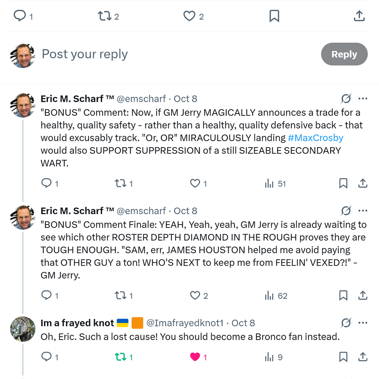Click the Reply button

344,54
